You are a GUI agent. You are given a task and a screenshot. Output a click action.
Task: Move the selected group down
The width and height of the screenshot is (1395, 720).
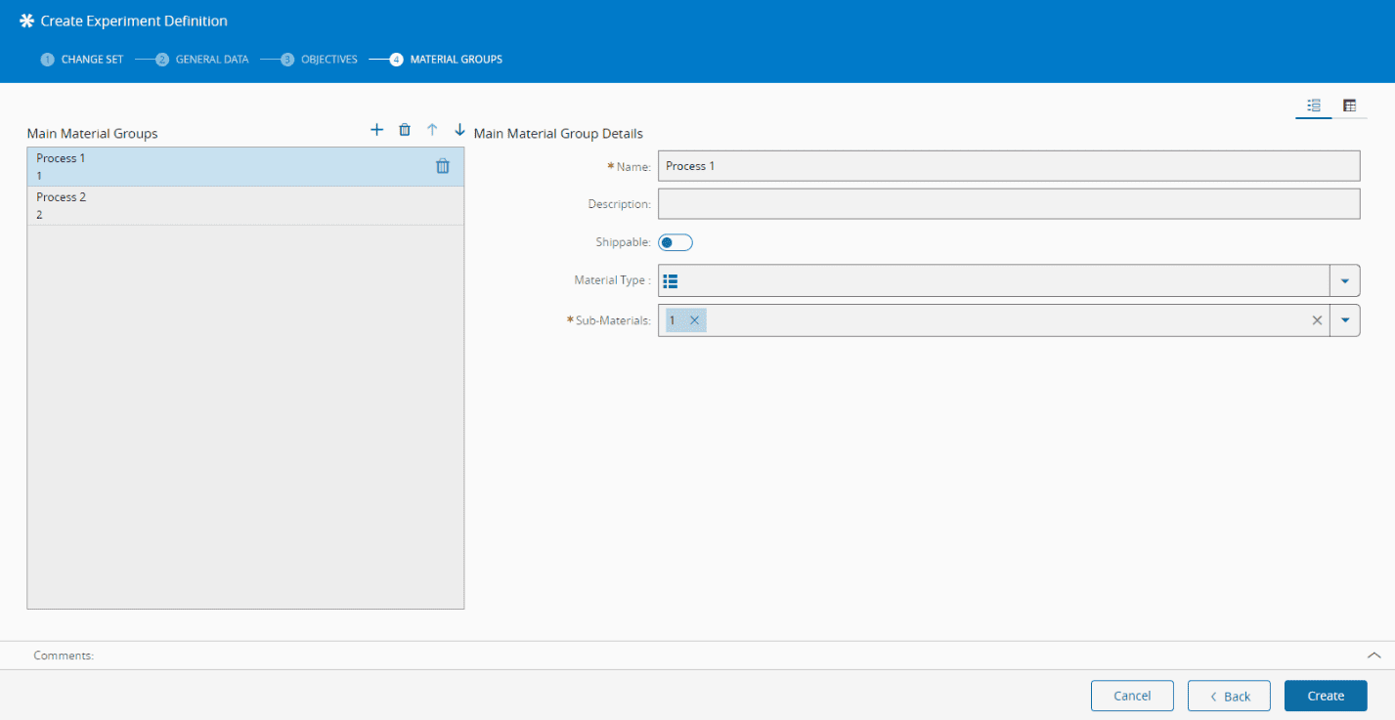(x=459, y=129)
